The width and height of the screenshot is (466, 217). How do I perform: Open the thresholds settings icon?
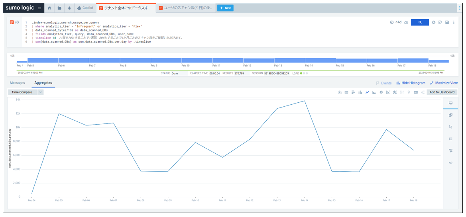pos(450,151)
